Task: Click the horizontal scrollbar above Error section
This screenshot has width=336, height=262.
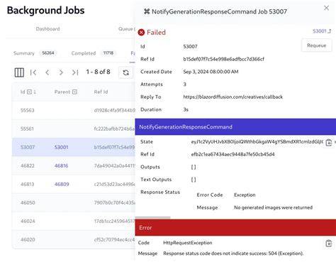Action: (152, 217)
